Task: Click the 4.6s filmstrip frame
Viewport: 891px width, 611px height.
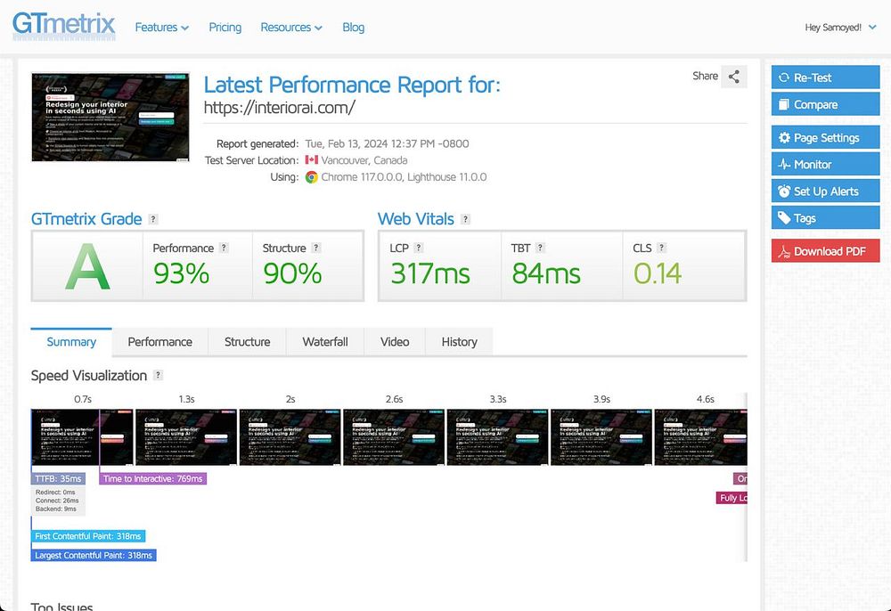Action: 700,437
